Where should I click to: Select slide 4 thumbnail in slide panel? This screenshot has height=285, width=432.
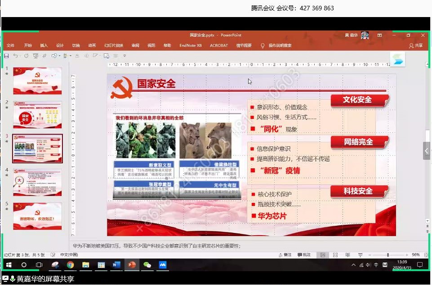(37, 182)
